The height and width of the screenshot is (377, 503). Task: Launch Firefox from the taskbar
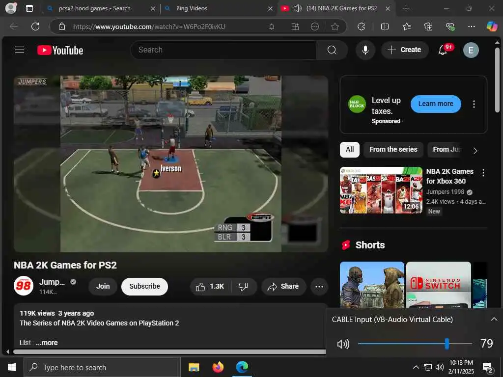pos(218,367)
